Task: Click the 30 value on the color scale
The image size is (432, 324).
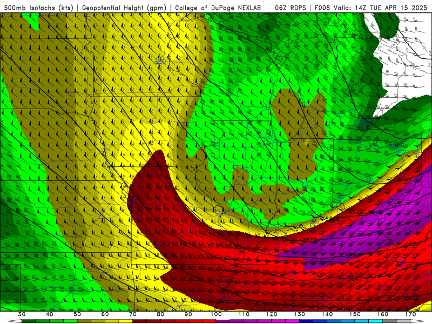Action: [22, 314]
